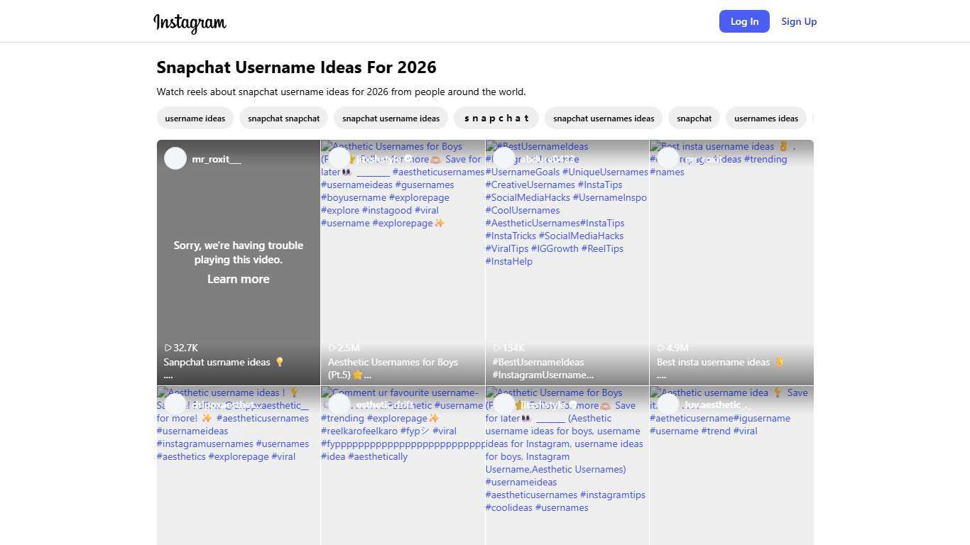Click the play icon beside 2.5M views
The width and height of the screenshot is (970, 545).
332,348
